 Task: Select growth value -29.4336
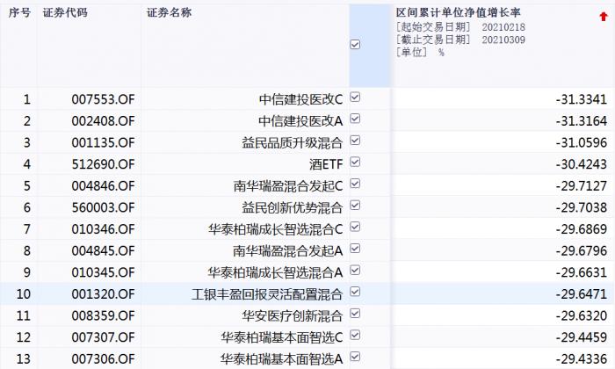tap(582, 358)
